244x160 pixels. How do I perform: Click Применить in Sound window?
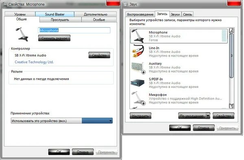coord(227,128)
